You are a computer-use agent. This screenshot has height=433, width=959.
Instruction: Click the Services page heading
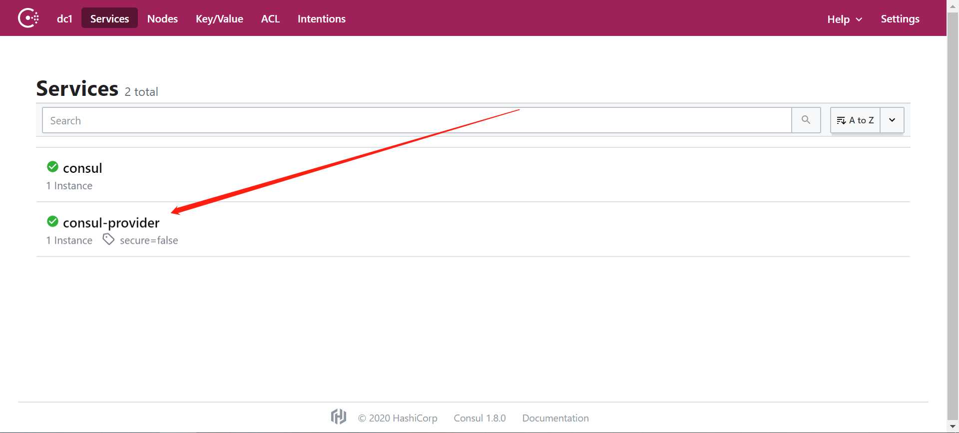click(77, 88)
